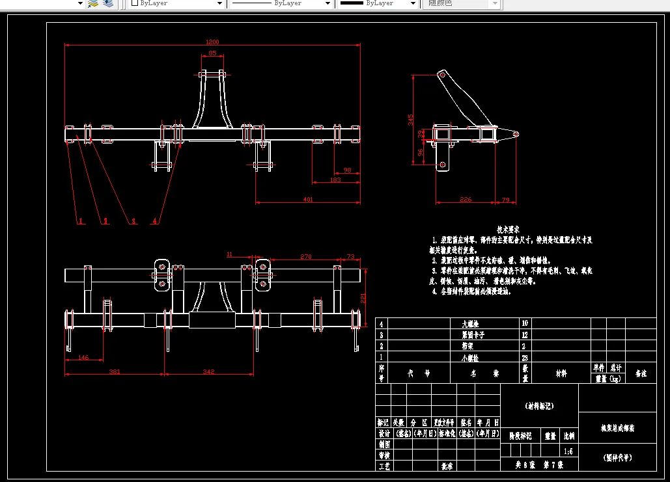The image size is (670, 482).
Task: Select the (材料标记) title block cell
Action: point(539,406)
